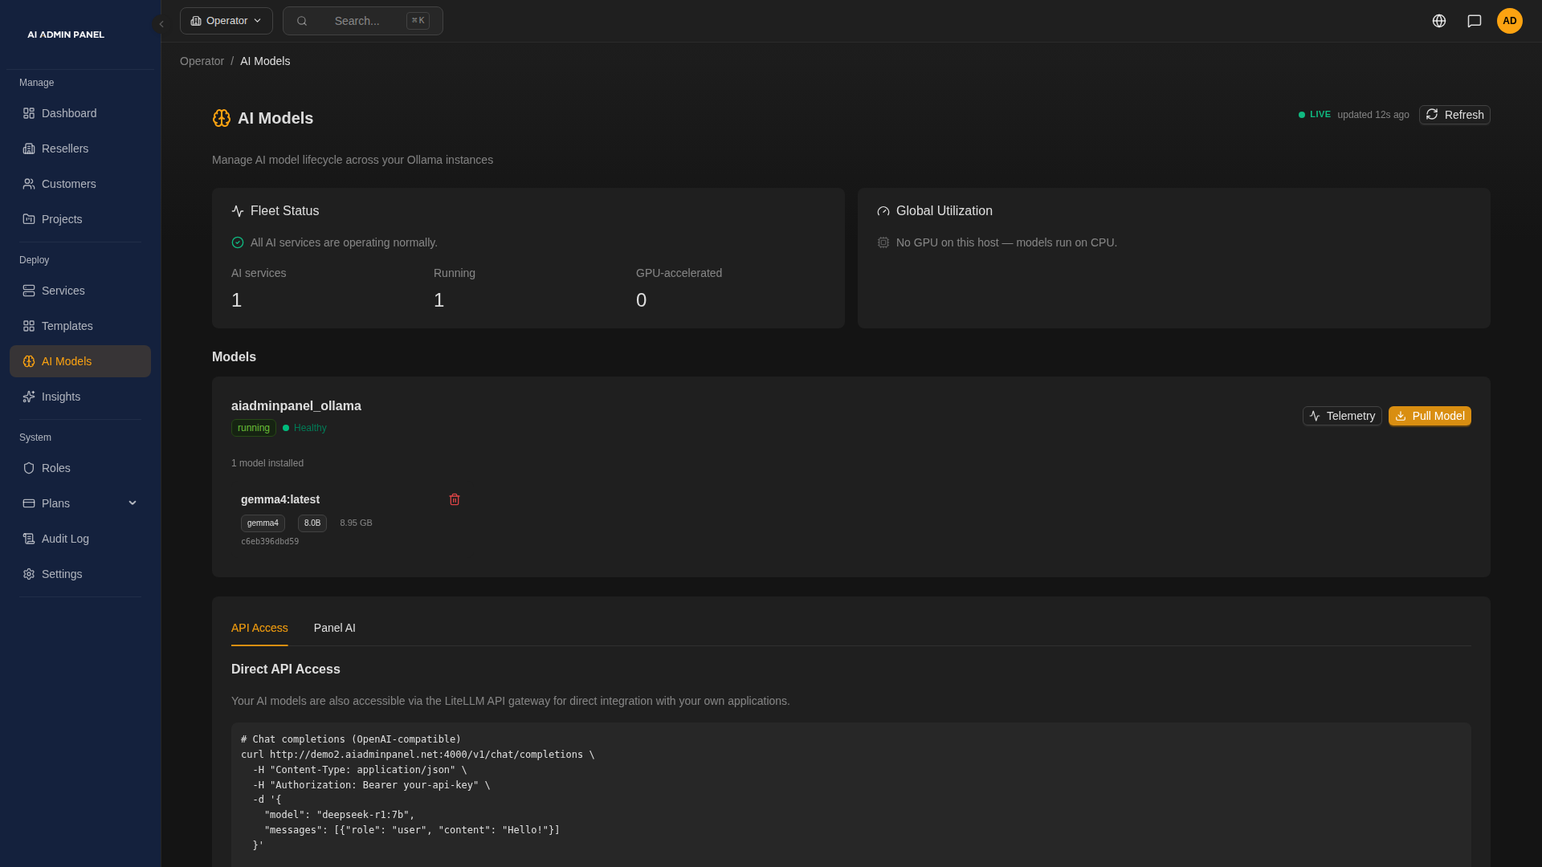Image resolution: width=1542 pixels, height=867 pixels.
Task: Click the Dashboard grid icon
Action: (29, 113)
